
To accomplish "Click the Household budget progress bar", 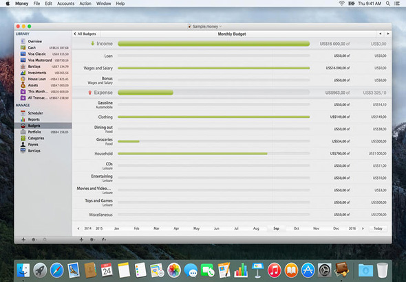I will pyautogui.click(x=213, y=154).
